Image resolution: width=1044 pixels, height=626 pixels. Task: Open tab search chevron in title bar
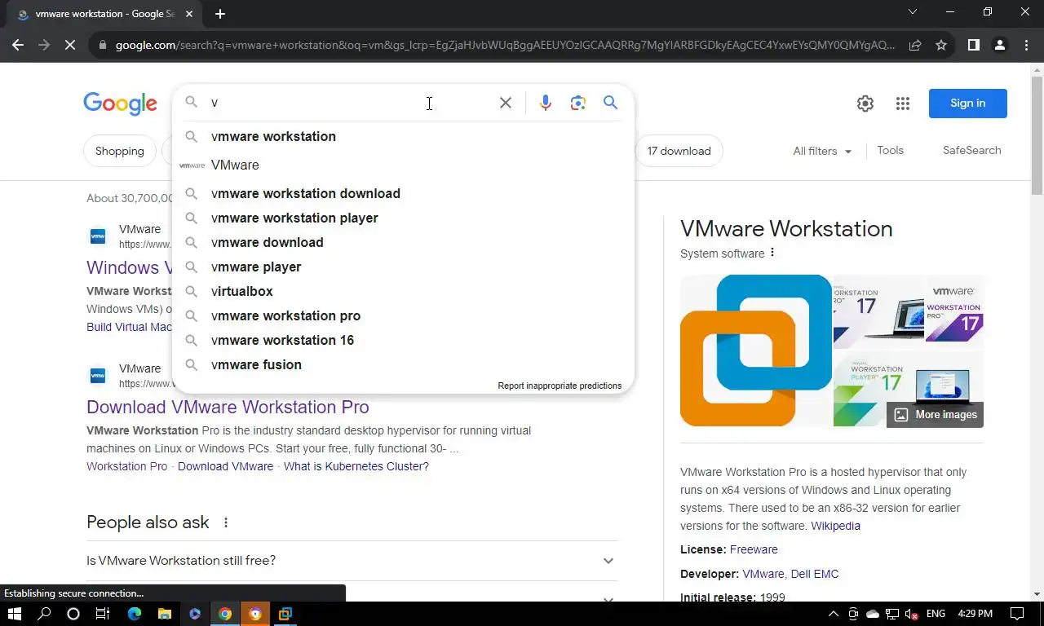point(913,11)
